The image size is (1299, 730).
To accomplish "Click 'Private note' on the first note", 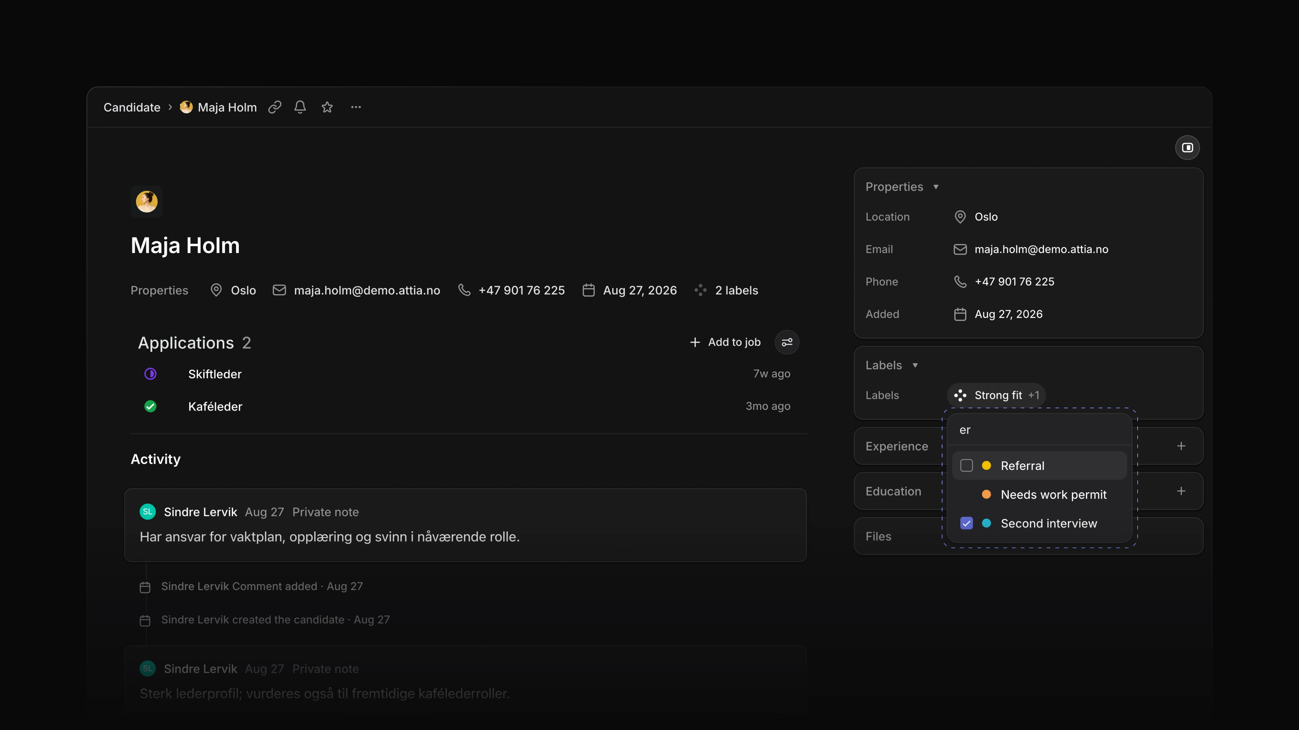I will tap(325, 512).
